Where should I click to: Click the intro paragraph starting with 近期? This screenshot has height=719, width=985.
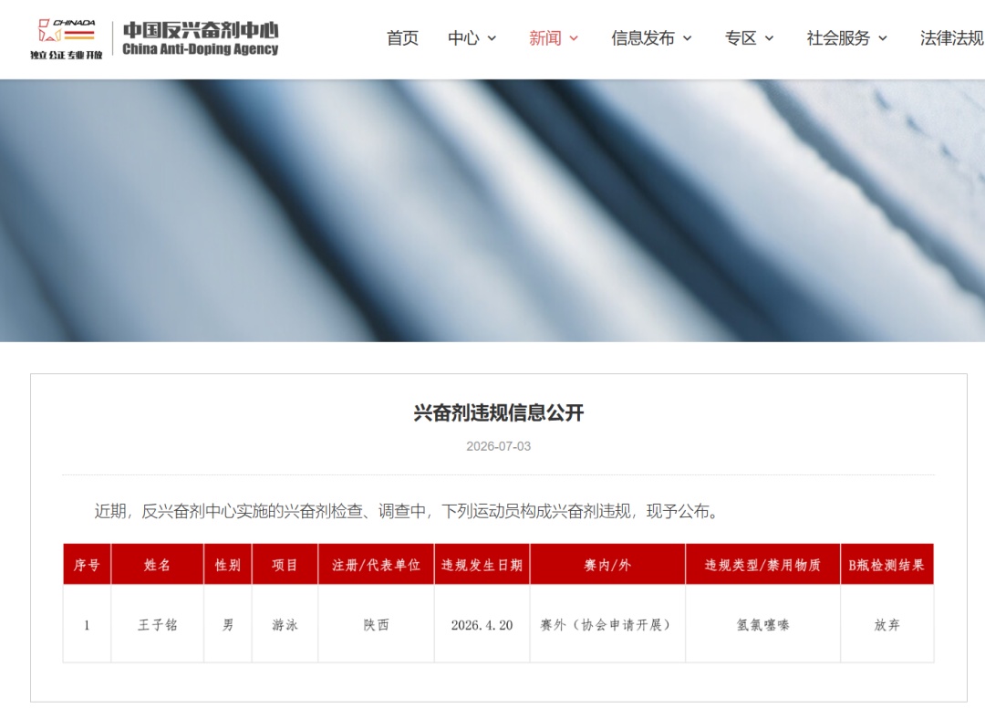(408, 511)
